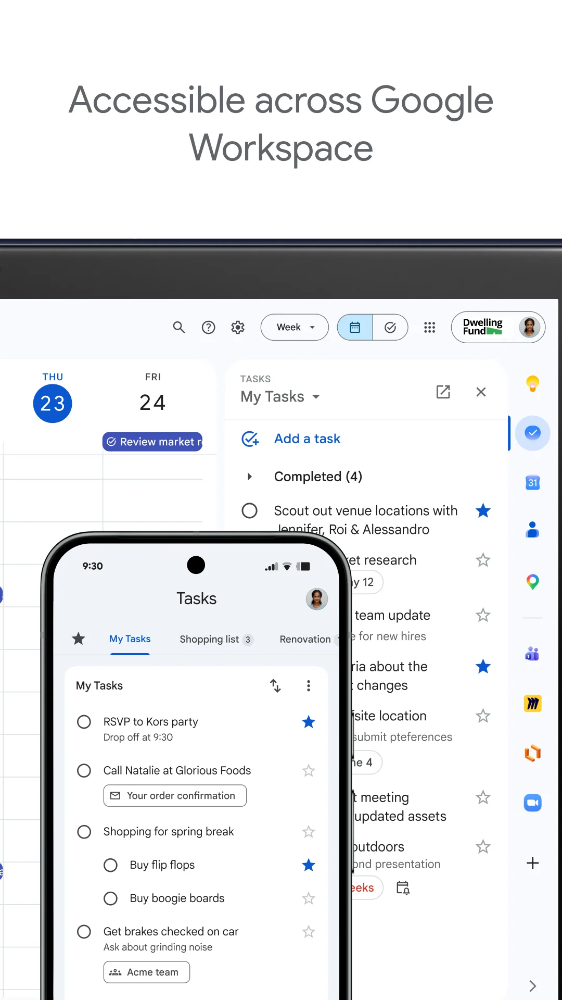562x1000 pixels.
Task: Open Tasks in a new window icon
Action: pyautogui.click(x=443, y=392)
